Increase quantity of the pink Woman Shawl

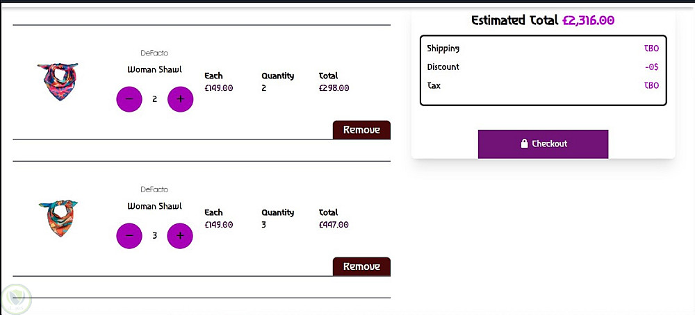180,99
